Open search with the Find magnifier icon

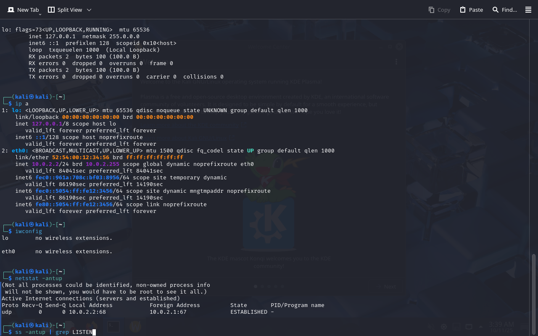click(504, 10)
